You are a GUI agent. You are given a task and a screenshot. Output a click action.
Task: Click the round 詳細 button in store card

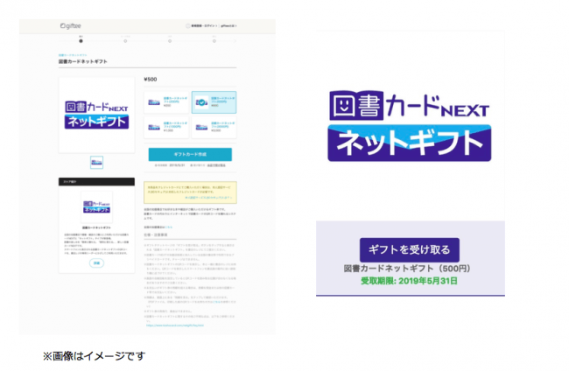tap(96, 262)
